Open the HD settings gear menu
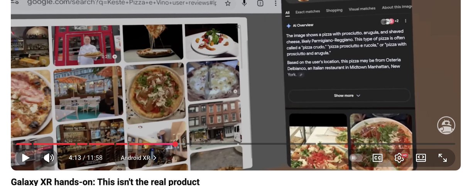The width and height of the screenshot is (463, 186). (400, 158)
